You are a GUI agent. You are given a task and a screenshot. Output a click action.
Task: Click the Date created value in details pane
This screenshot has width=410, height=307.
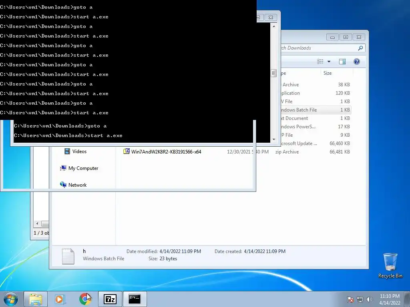[265, 251]
